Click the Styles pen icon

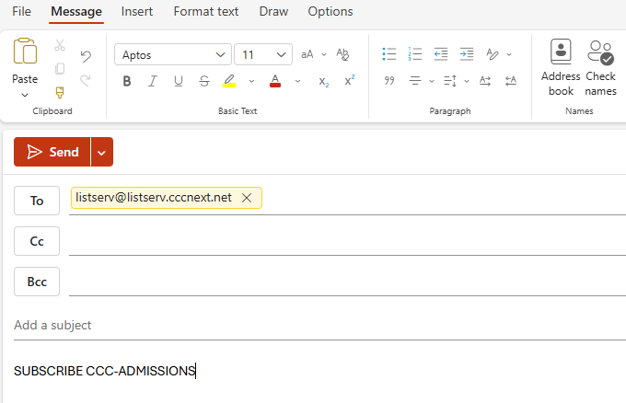[x=493, y=54]
